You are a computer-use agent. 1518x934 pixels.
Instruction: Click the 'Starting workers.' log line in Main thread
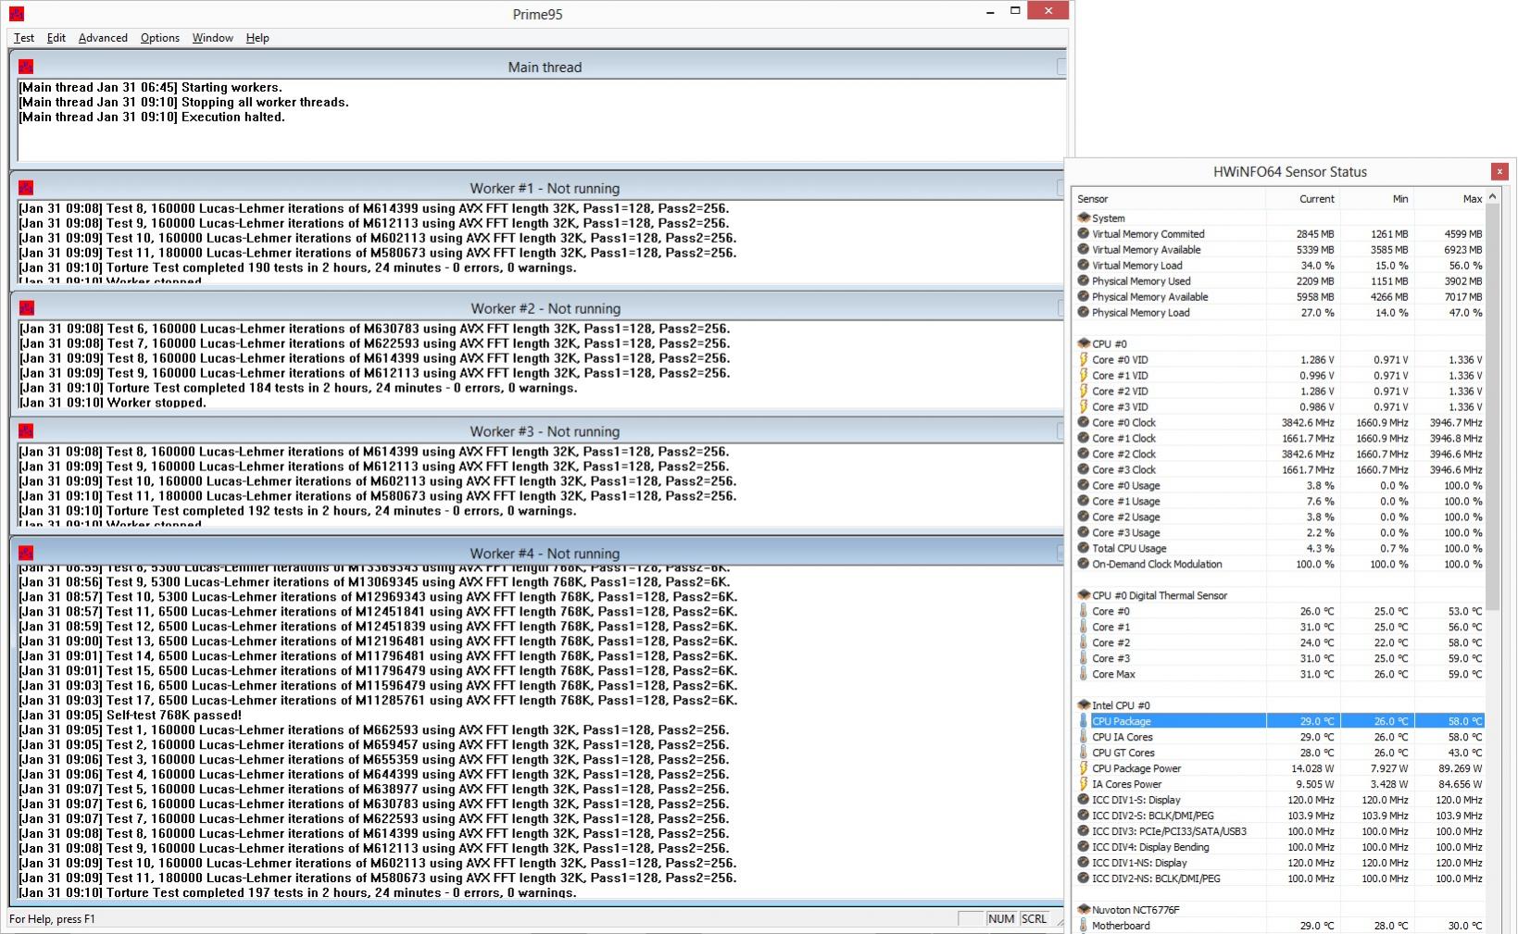(x=150, y=88)
